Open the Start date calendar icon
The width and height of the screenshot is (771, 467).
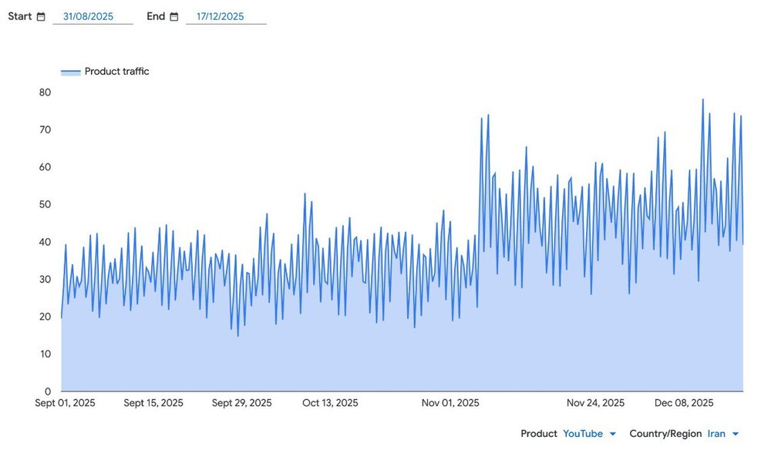(41, 16)
